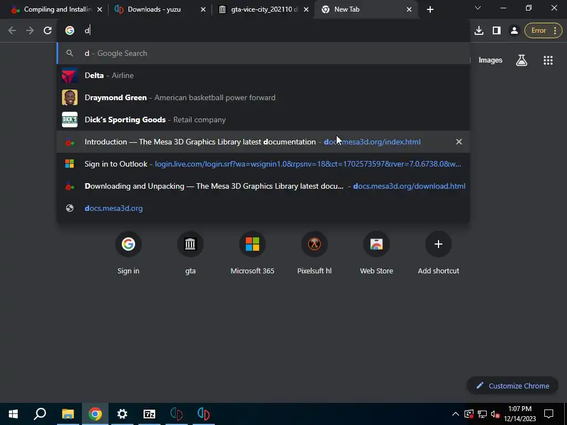
Task: Choose the Delta Airline suggestion
Action: 263,75
